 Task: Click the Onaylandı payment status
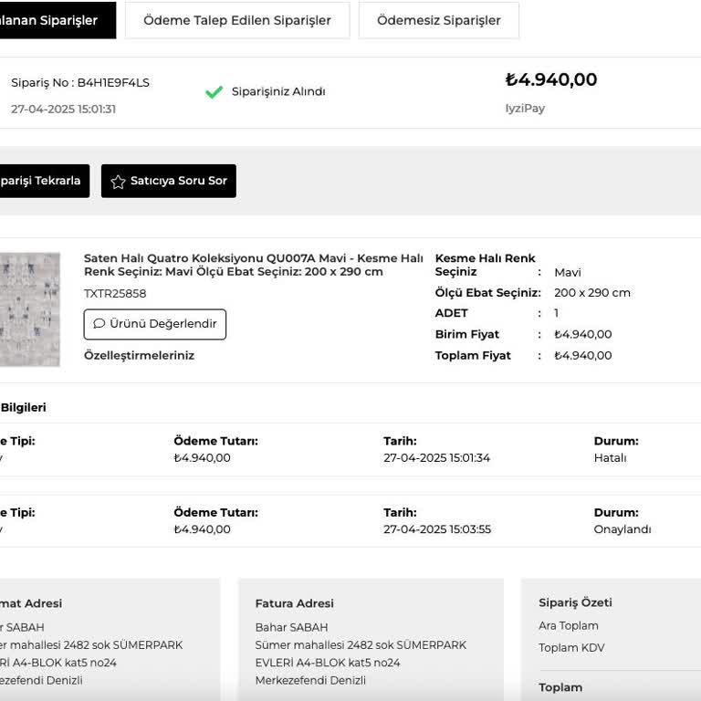[x=623, y=529]
